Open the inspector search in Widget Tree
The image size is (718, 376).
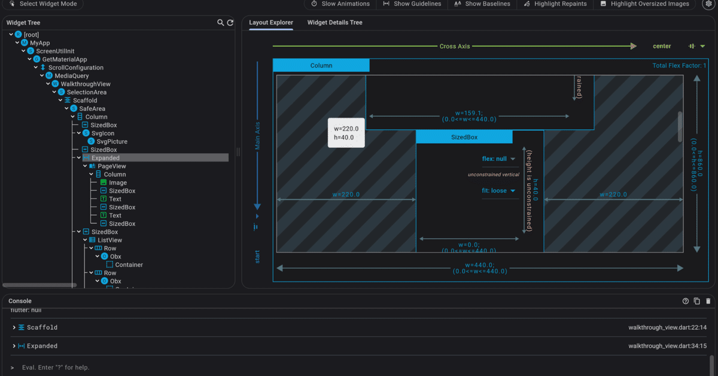[220, 22]
